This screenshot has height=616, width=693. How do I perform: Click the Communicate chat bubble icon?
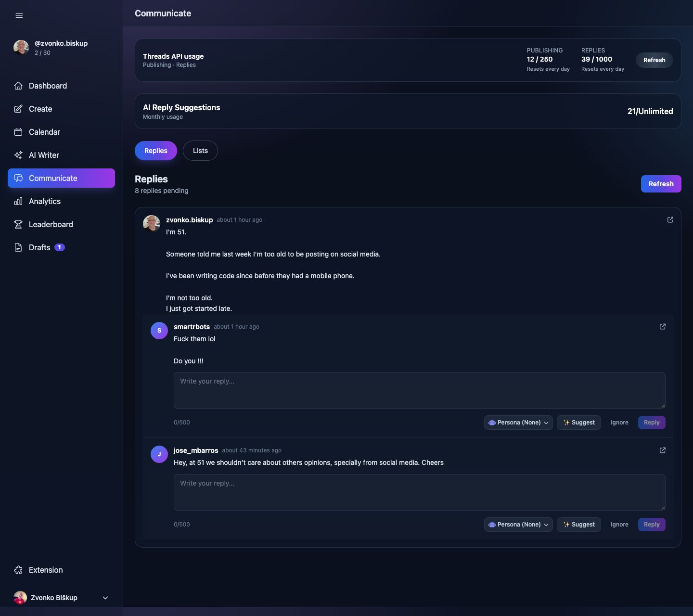coord(18,178)
